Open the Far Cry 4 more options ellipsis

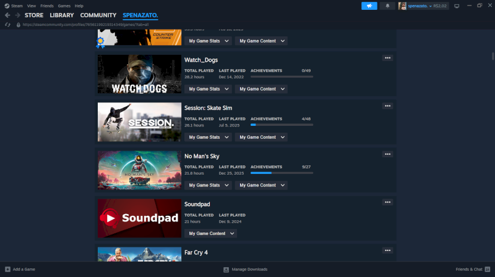tap(388, 250)
